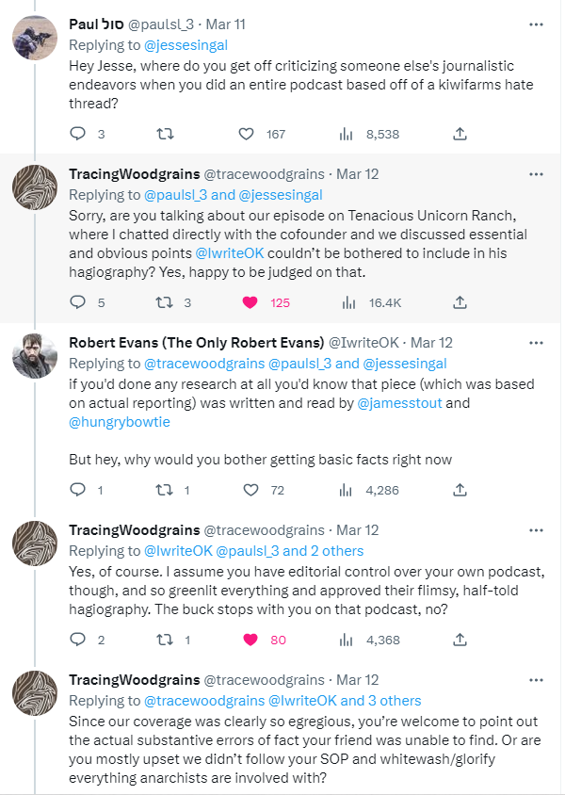Open Robert Evans' profile picture
This screenshot has height=795, width=565.
35,356
